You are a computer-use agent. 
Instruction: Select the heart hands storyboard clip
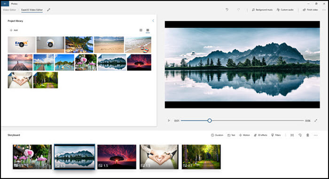[159, 157]
